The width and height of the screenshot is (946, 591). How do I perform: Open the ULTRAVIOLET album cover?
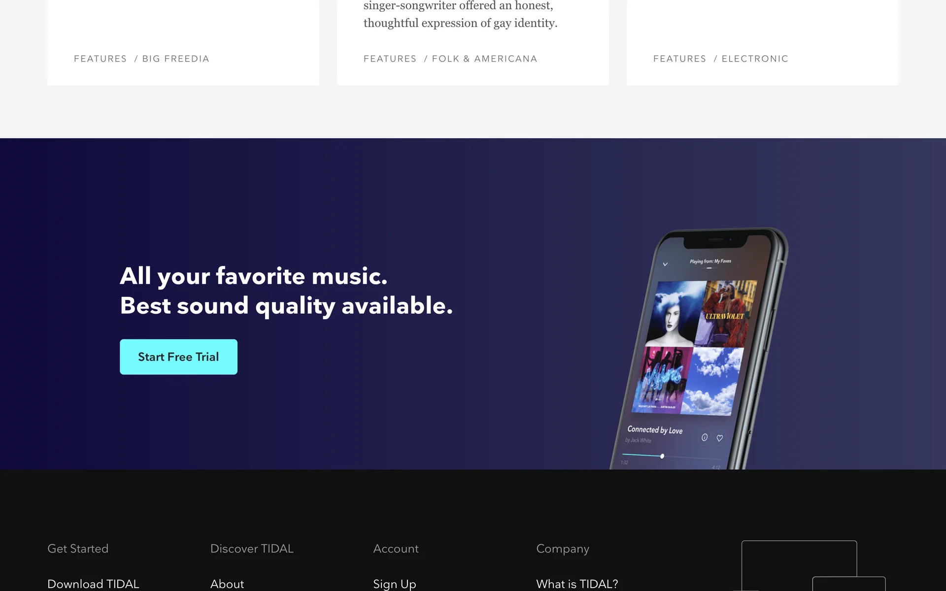tap(726, 314)
